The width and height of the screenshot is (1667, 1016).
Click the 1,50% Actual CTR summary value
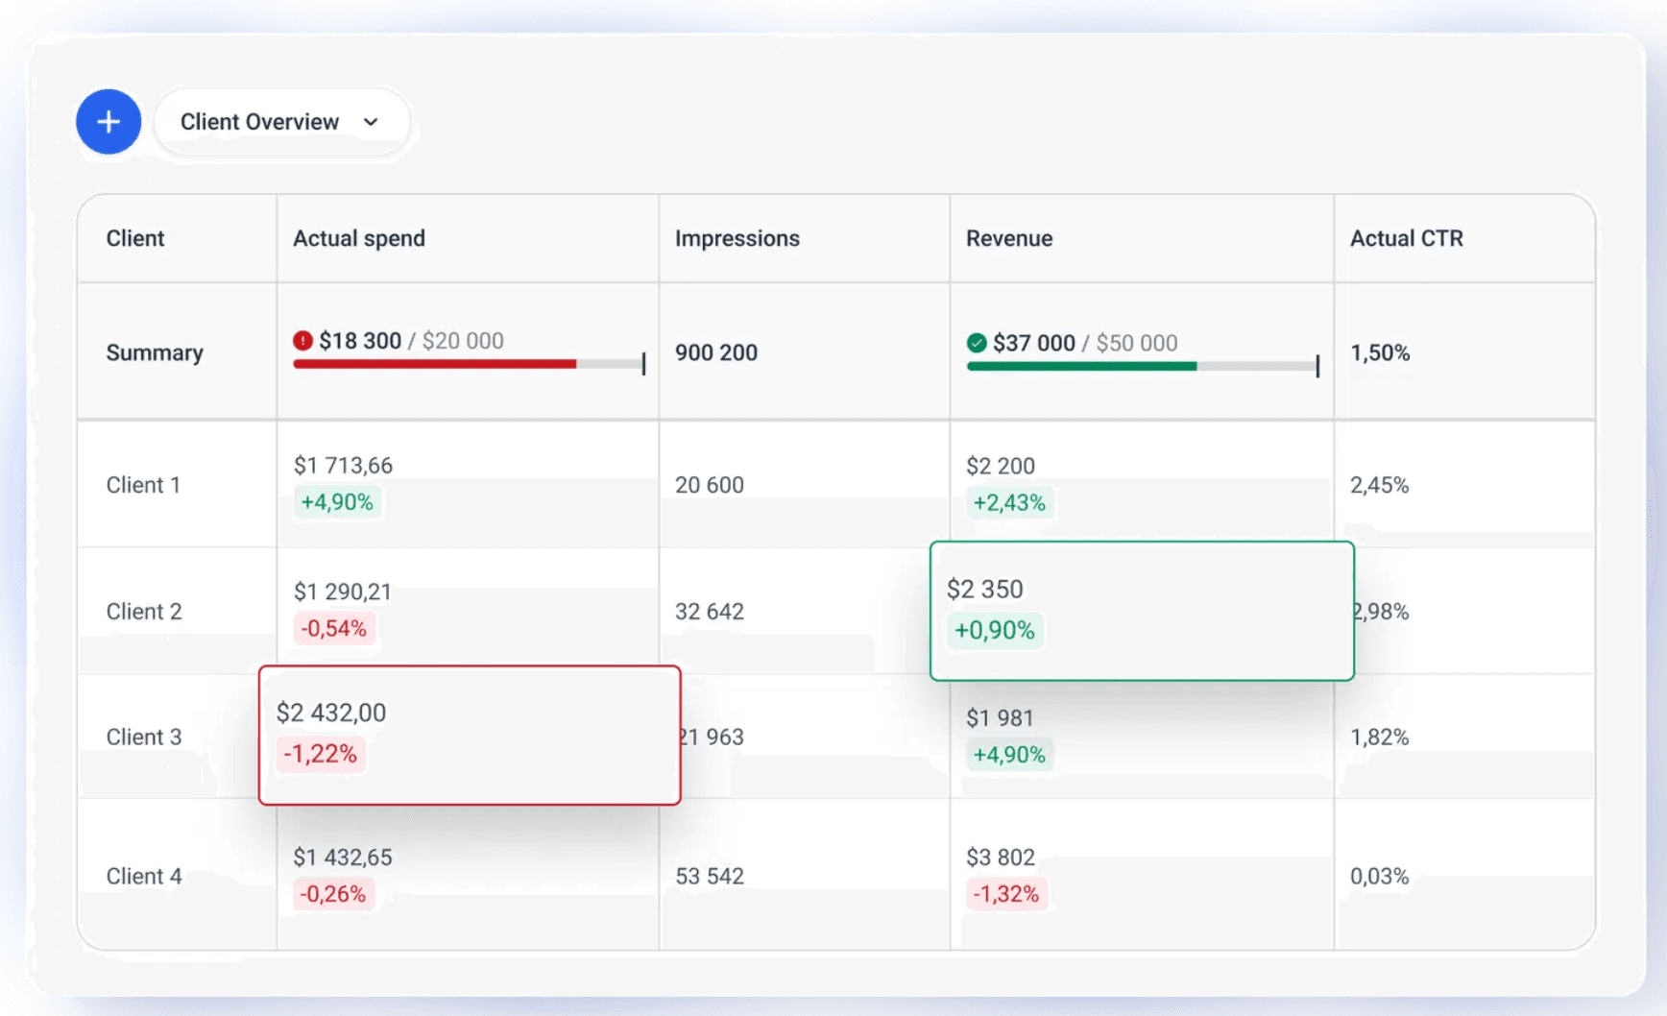(1380, 352)
